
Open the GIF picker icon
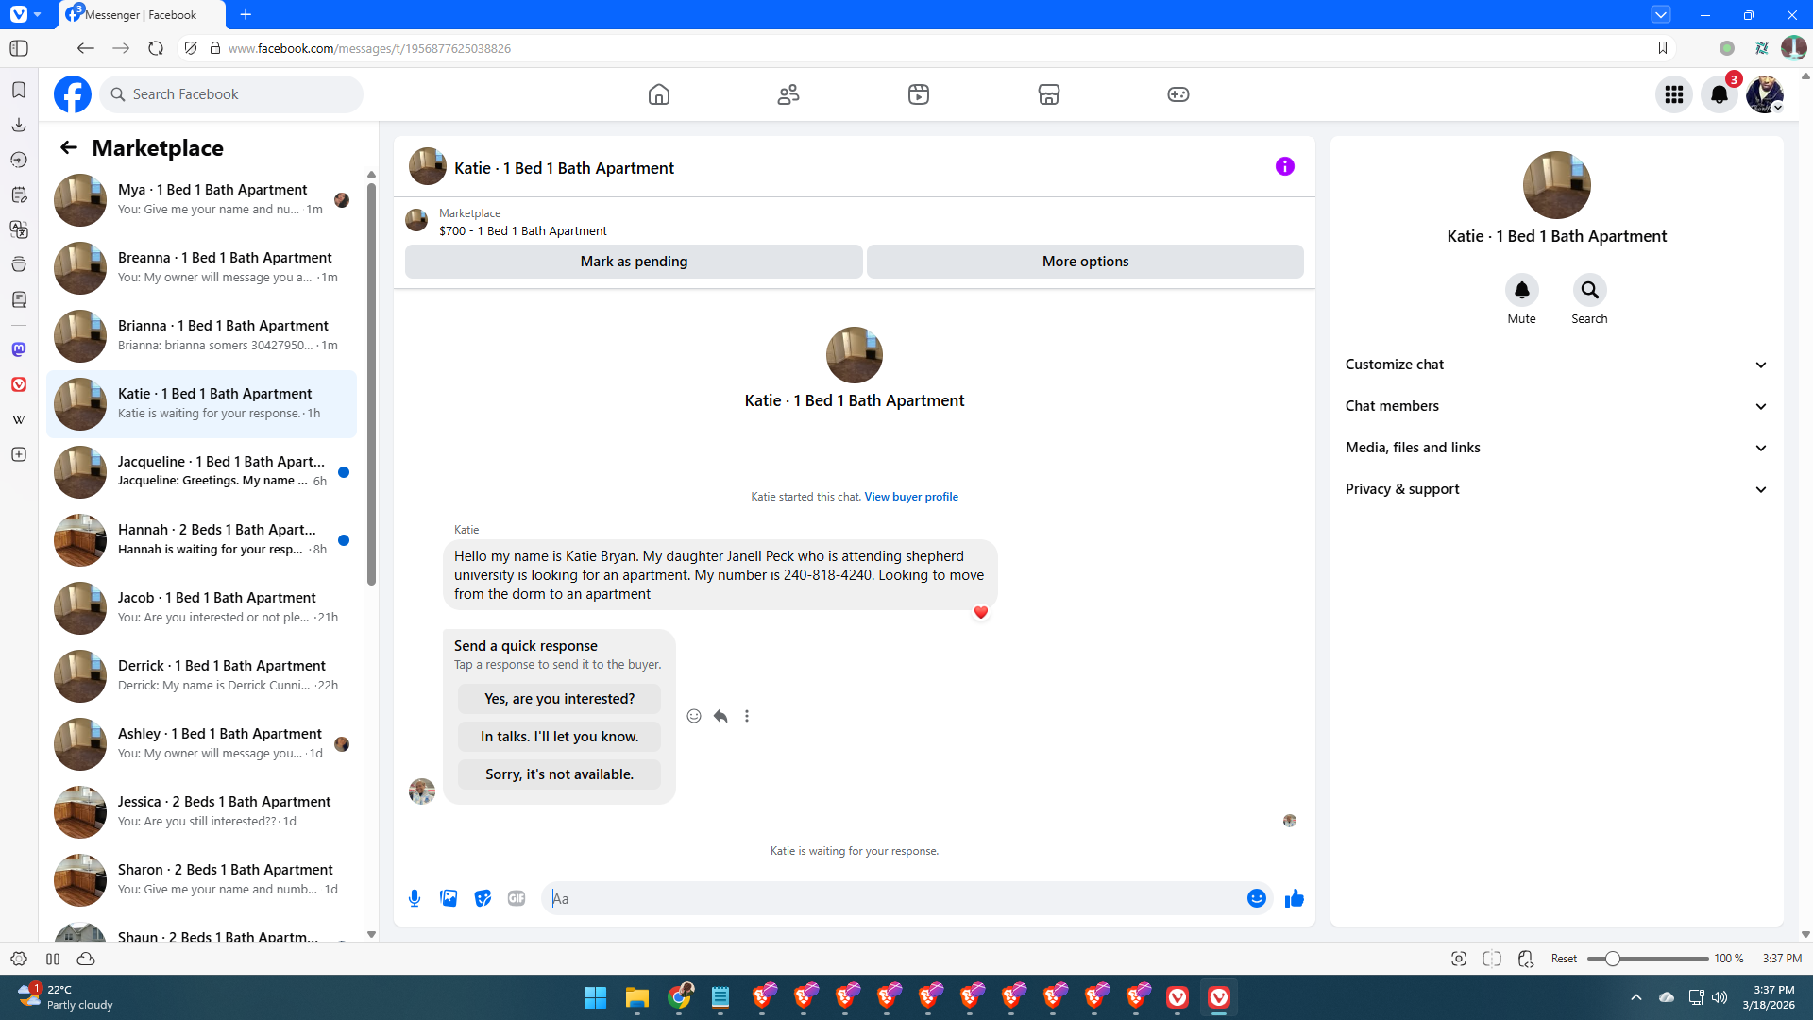pos(517,898)
